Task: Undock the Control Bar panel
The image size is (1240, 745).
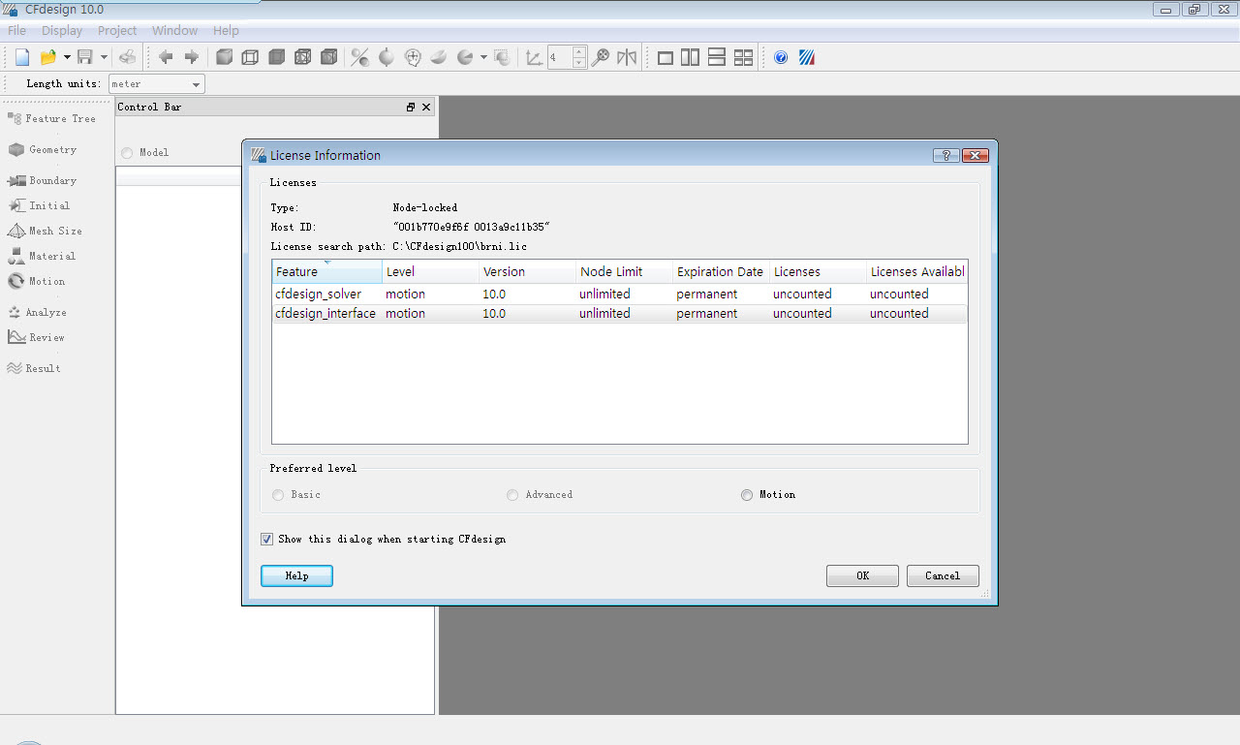Action: tap(411, 108)
